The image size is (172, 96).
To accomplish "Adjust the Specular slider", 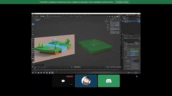I will pyautogui.click(x=134, y=54).
